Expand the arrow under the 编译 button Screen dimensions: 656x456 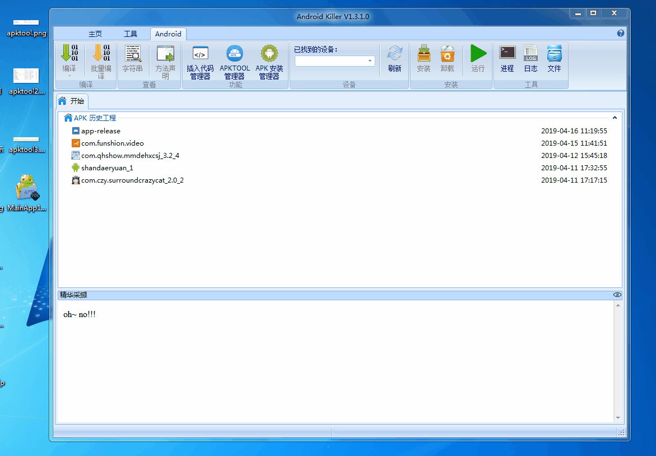[x=69, y=75]
